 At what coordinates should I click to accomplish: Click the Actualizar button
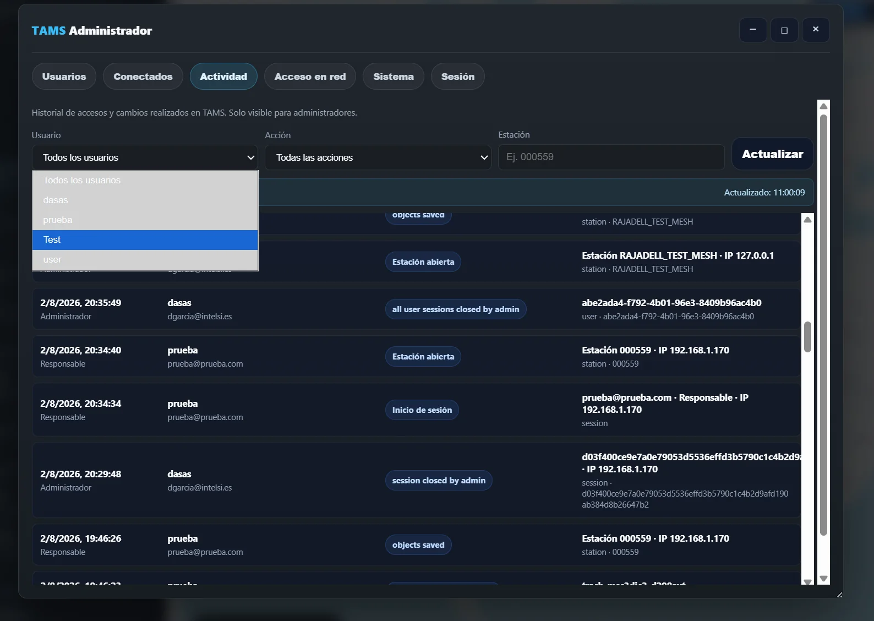coord(773,154)
